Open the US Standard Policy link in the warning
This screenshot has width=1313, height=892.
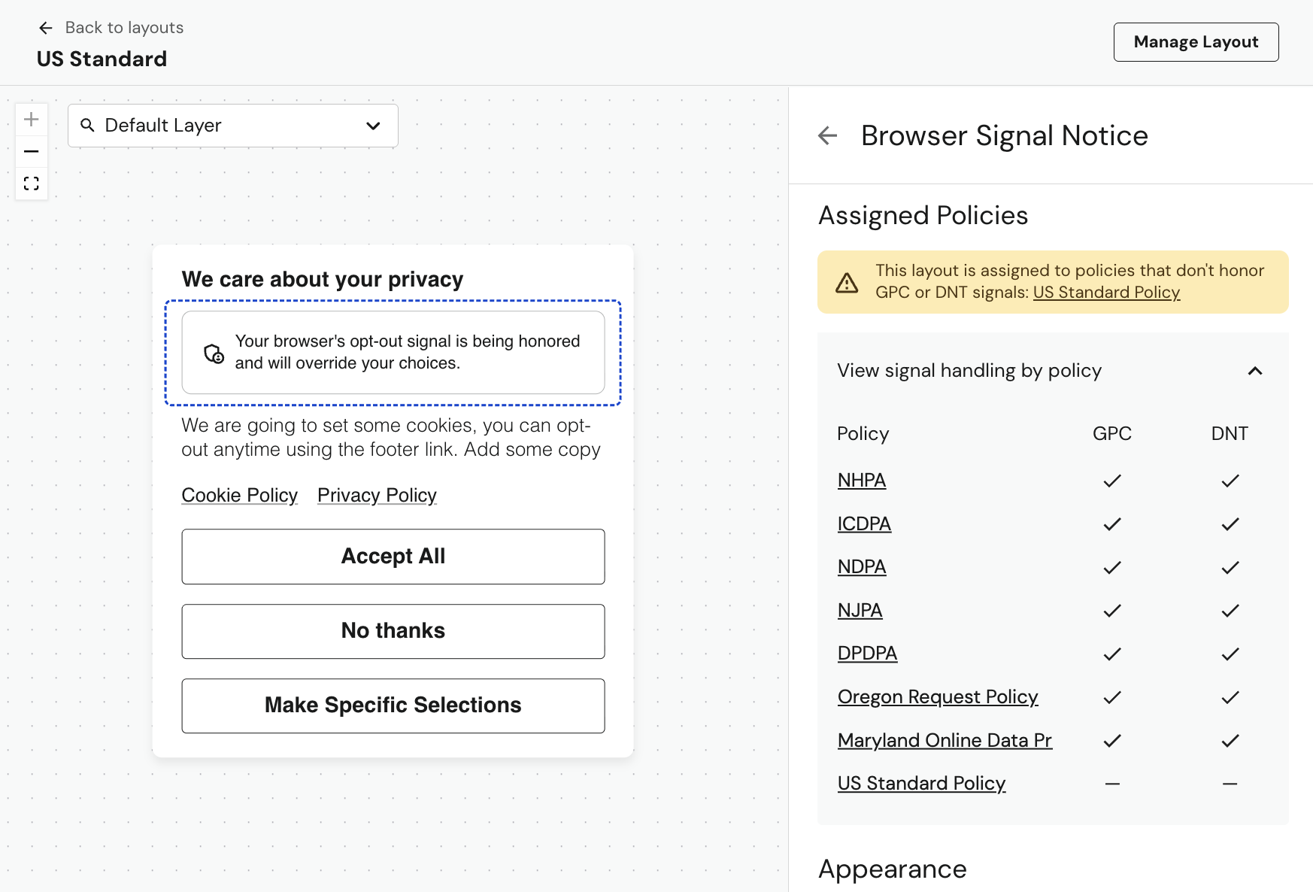[x=1106, y=293]
